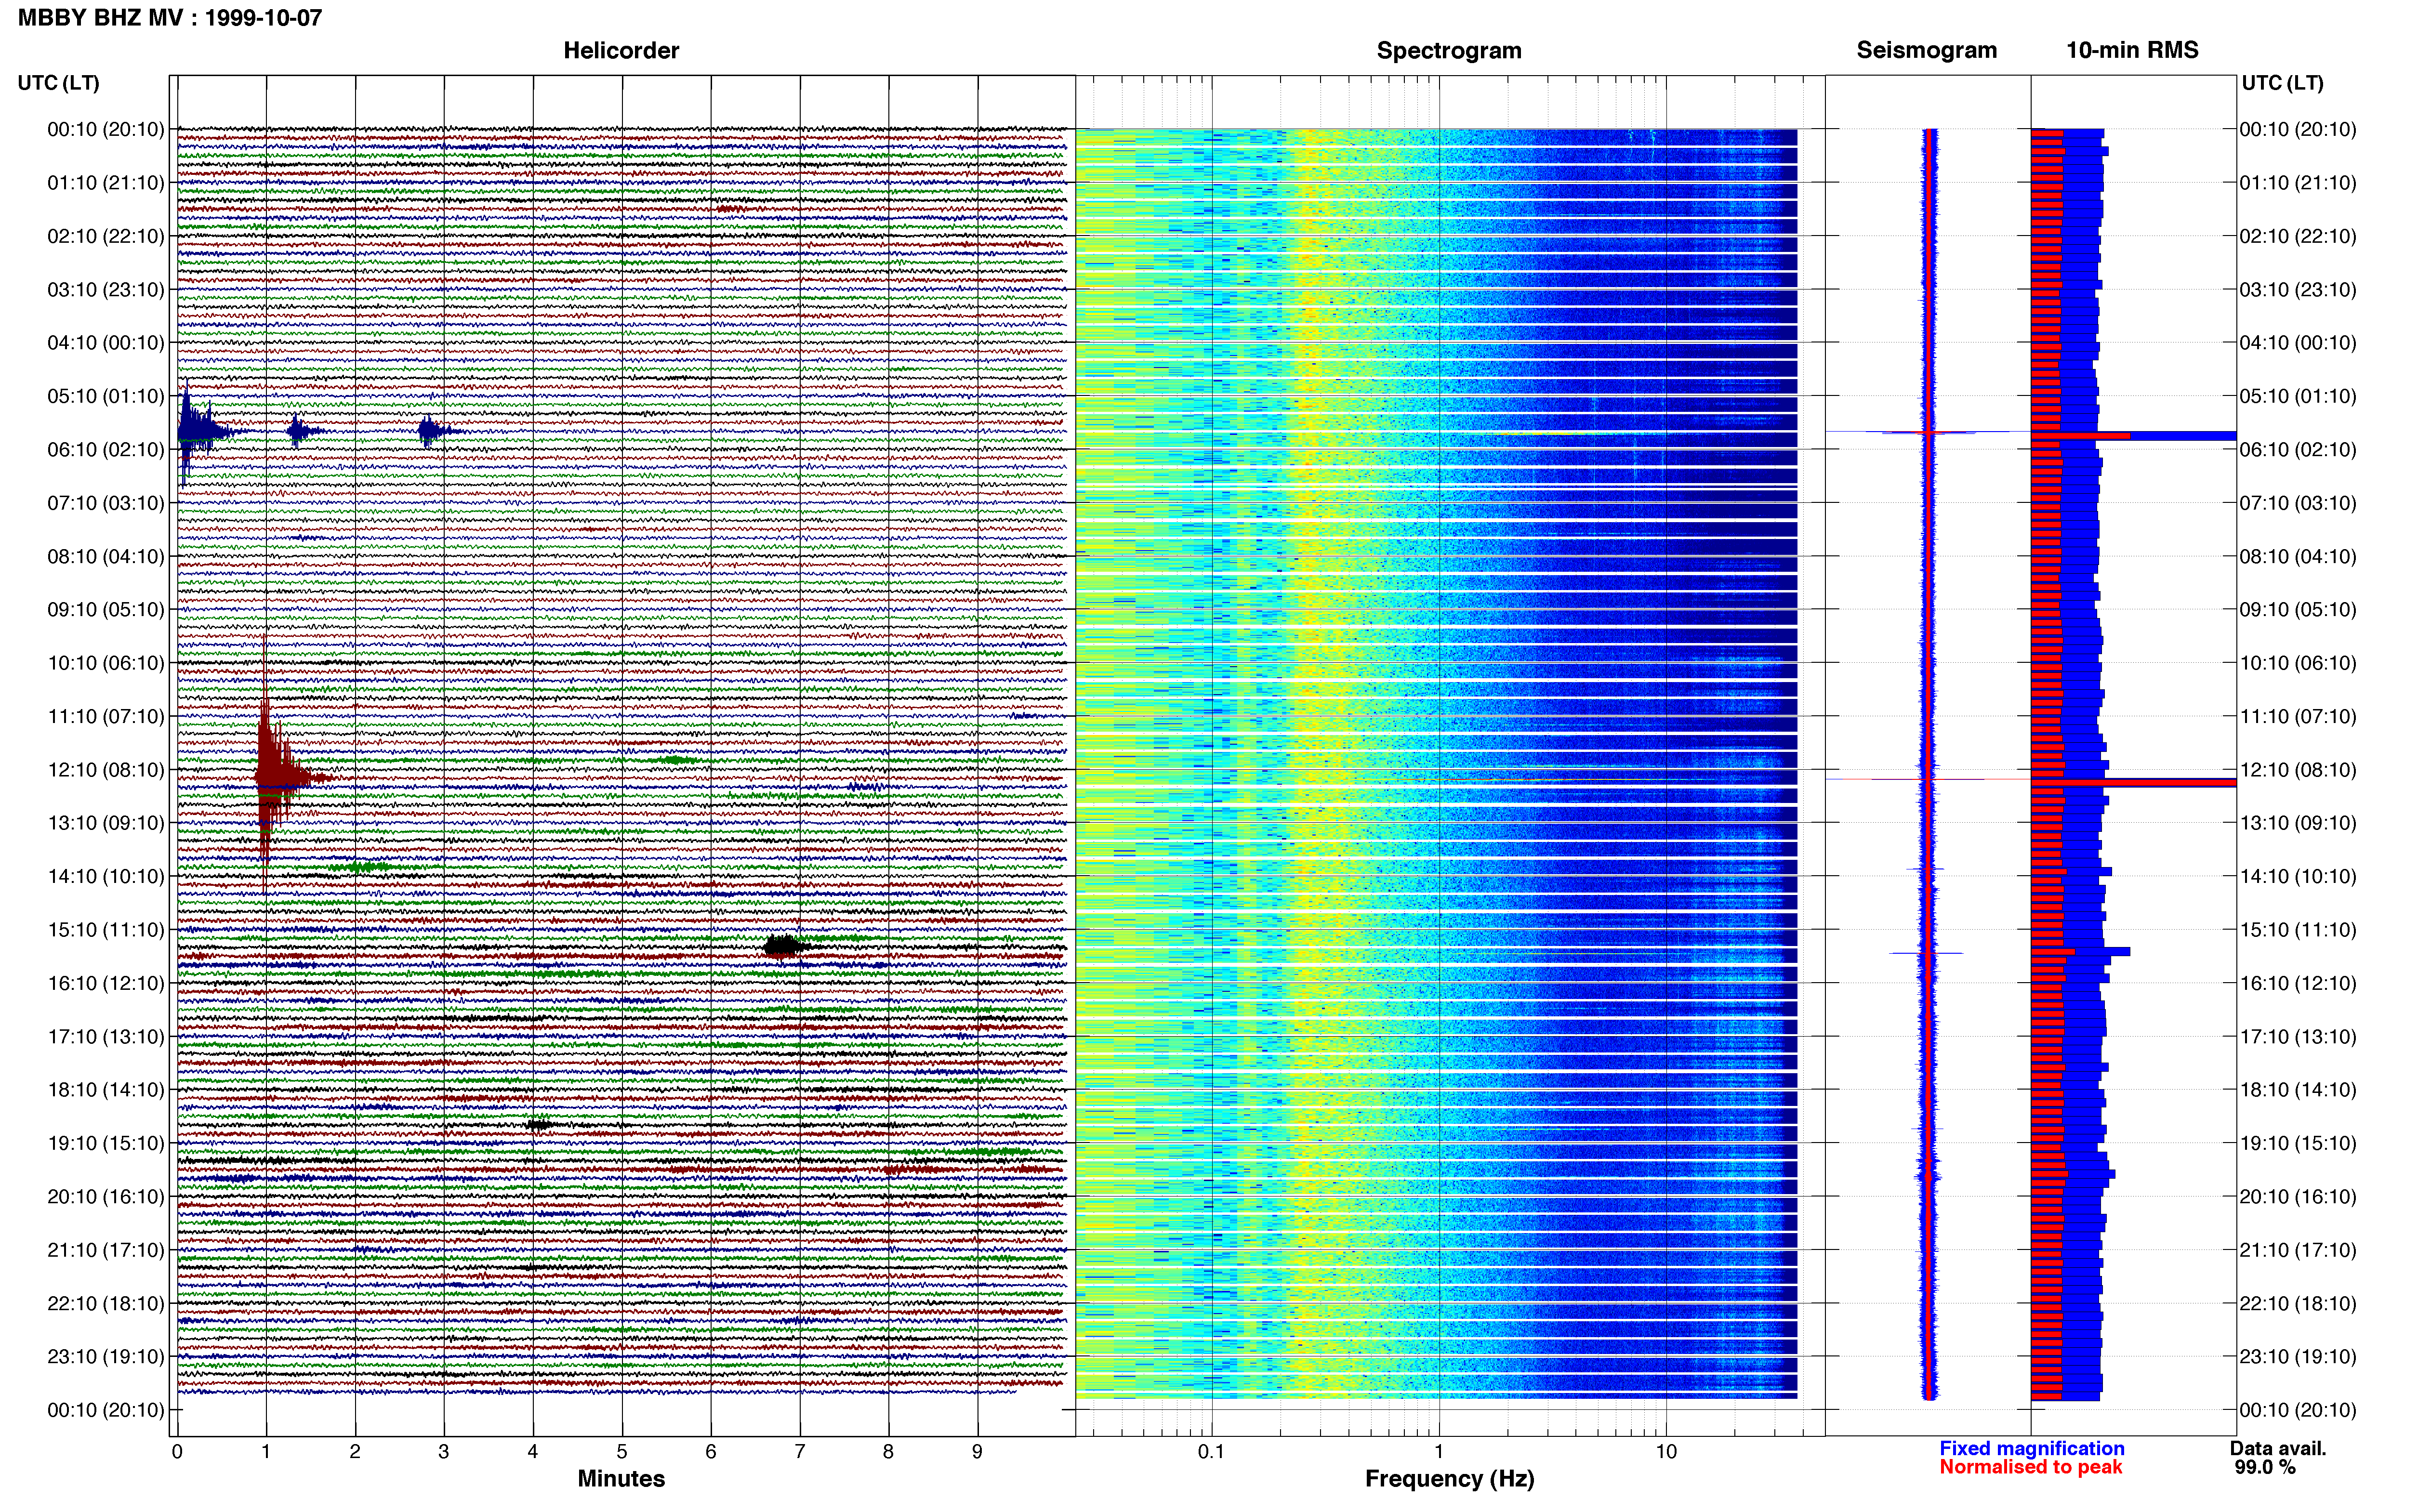Click the left '13:10 (09:10)' time label
This screenshot has width=2418, height=1512.
[x=106, y=822]
